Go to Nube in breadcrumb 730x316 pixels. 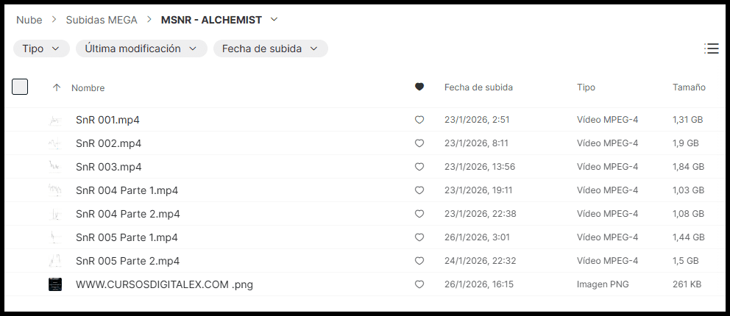(29, 19)
